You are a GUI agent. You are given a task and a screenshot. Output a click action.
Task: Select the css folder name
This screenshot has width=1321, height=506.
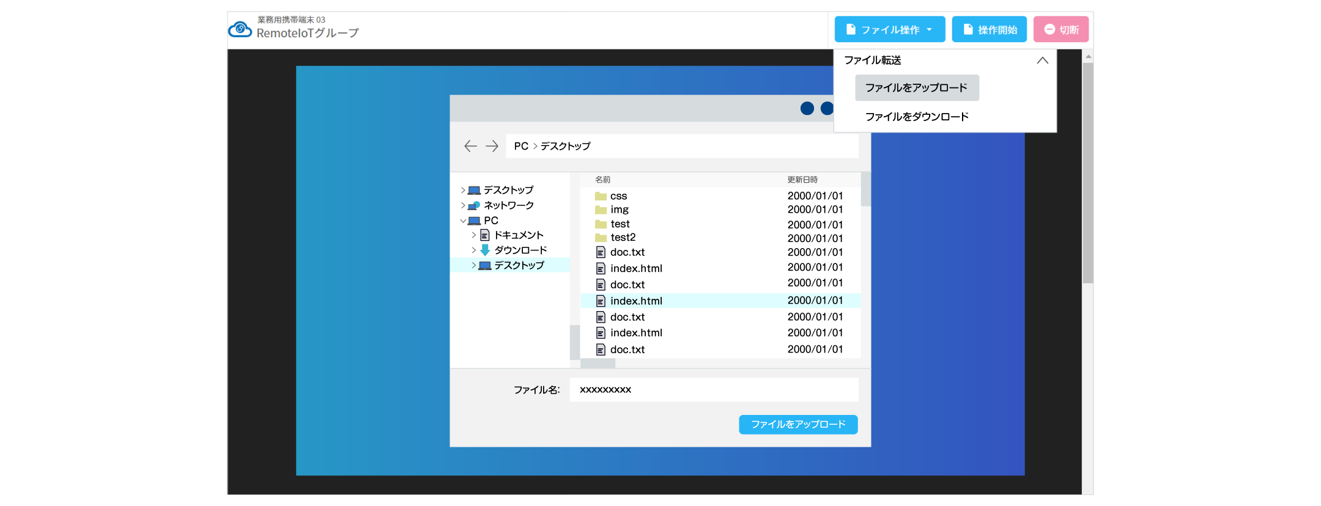(x=618, y=196)
